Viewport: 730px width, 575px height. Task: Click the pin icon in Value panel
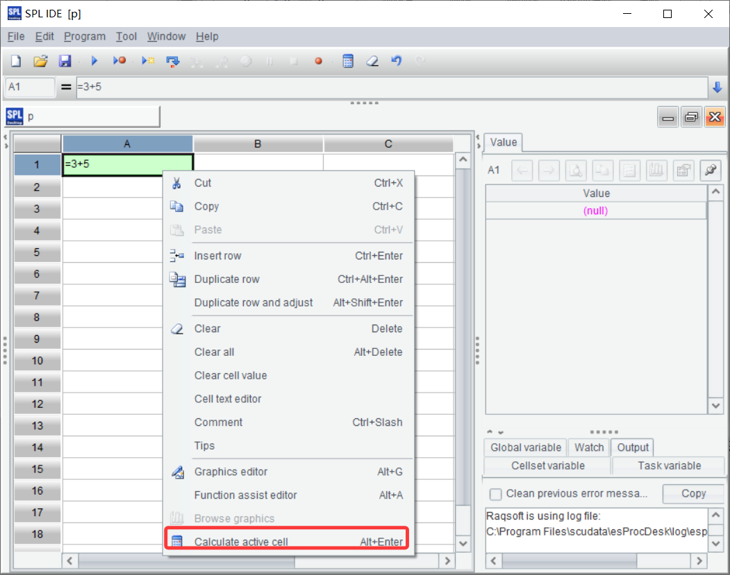(711, 171)
